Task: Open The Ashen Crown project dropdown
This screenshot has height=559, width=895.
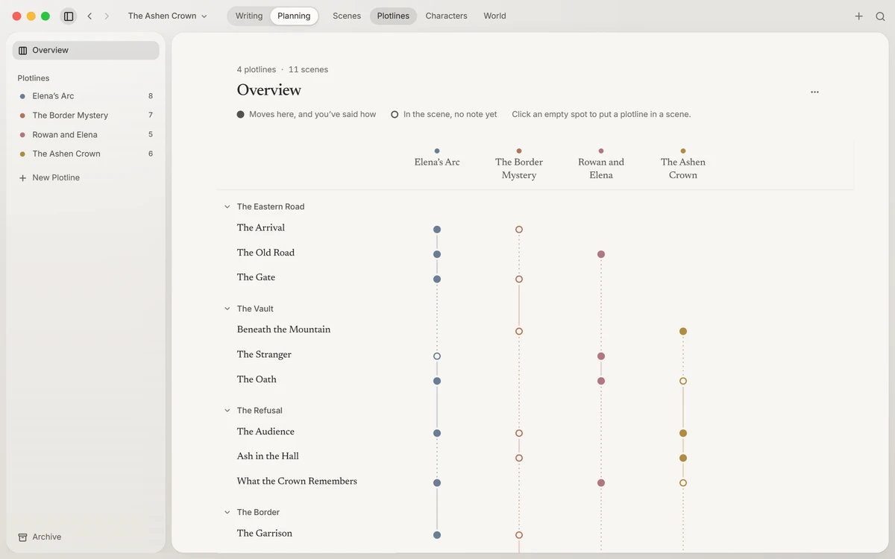Action: [168, 16]
